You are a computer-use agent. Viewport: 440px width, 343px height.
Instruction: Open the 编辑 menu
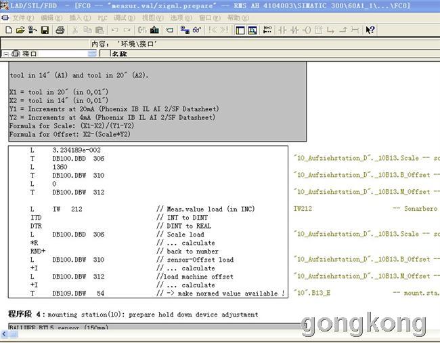(x=51, y=18)
